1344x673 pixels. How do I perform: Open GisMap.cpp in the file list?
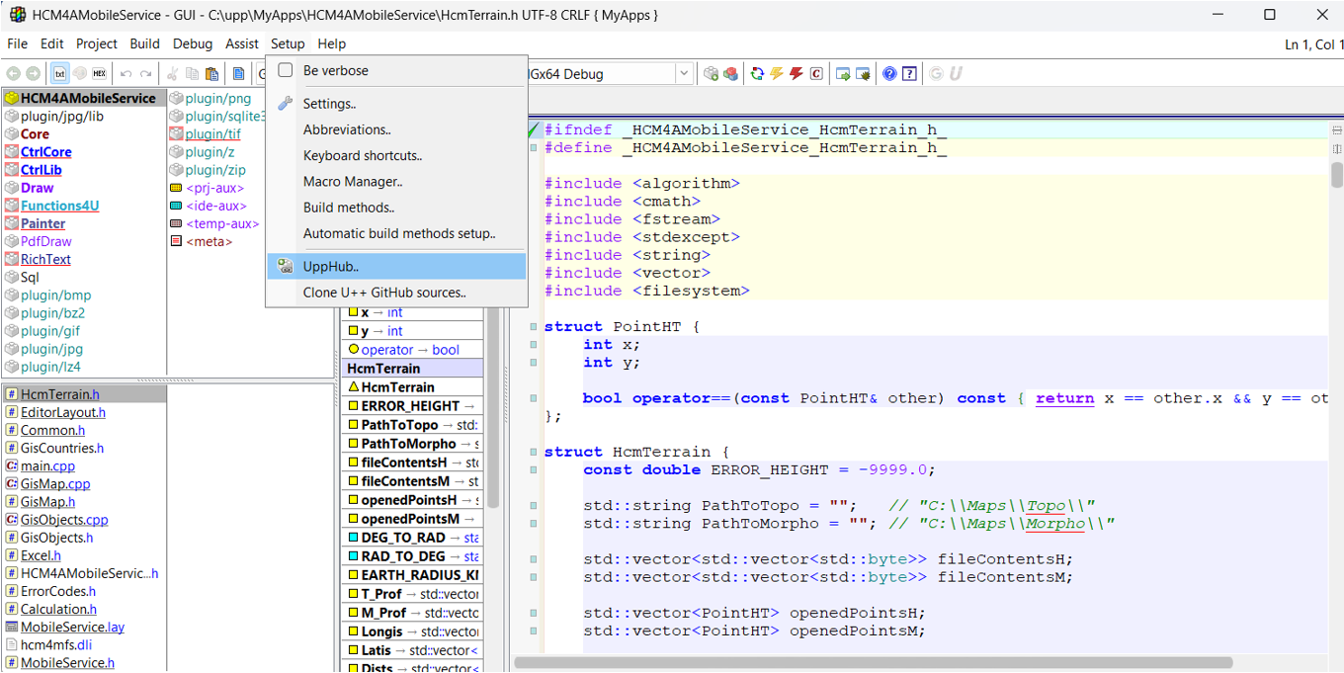point(55,484)
